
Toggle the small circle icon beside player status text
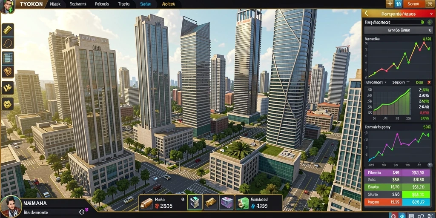(x=82, y=212)
